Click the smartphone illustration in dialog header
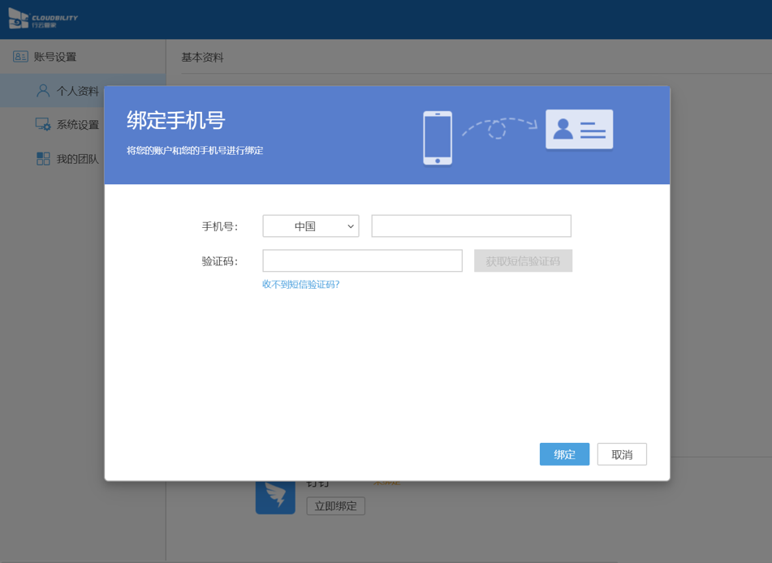772x563 pixels. point(438,138)
